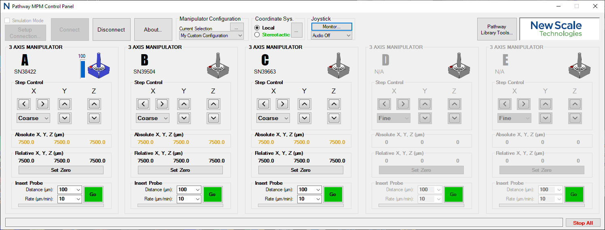Screen dimensions: 605x230
Task: Open Joystick Monitor window
Action: click(x=332, y=26)
